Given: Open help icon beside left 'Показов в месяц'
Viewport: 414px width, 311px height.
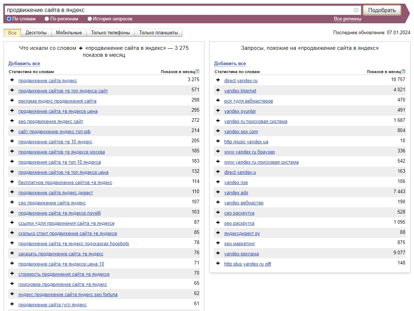Looking at the screenshot, I should click(197, 72).
